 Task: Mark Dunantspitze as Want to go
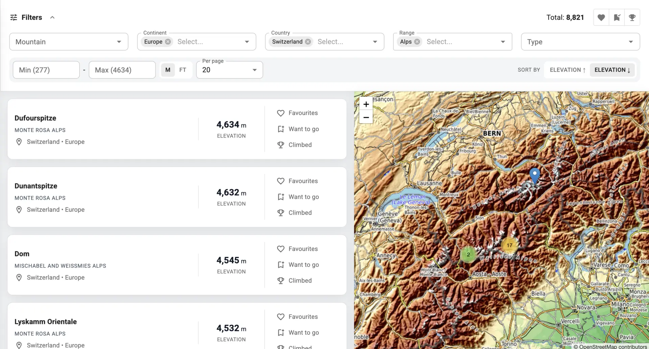pyautogui.click(x=298, y=197)
